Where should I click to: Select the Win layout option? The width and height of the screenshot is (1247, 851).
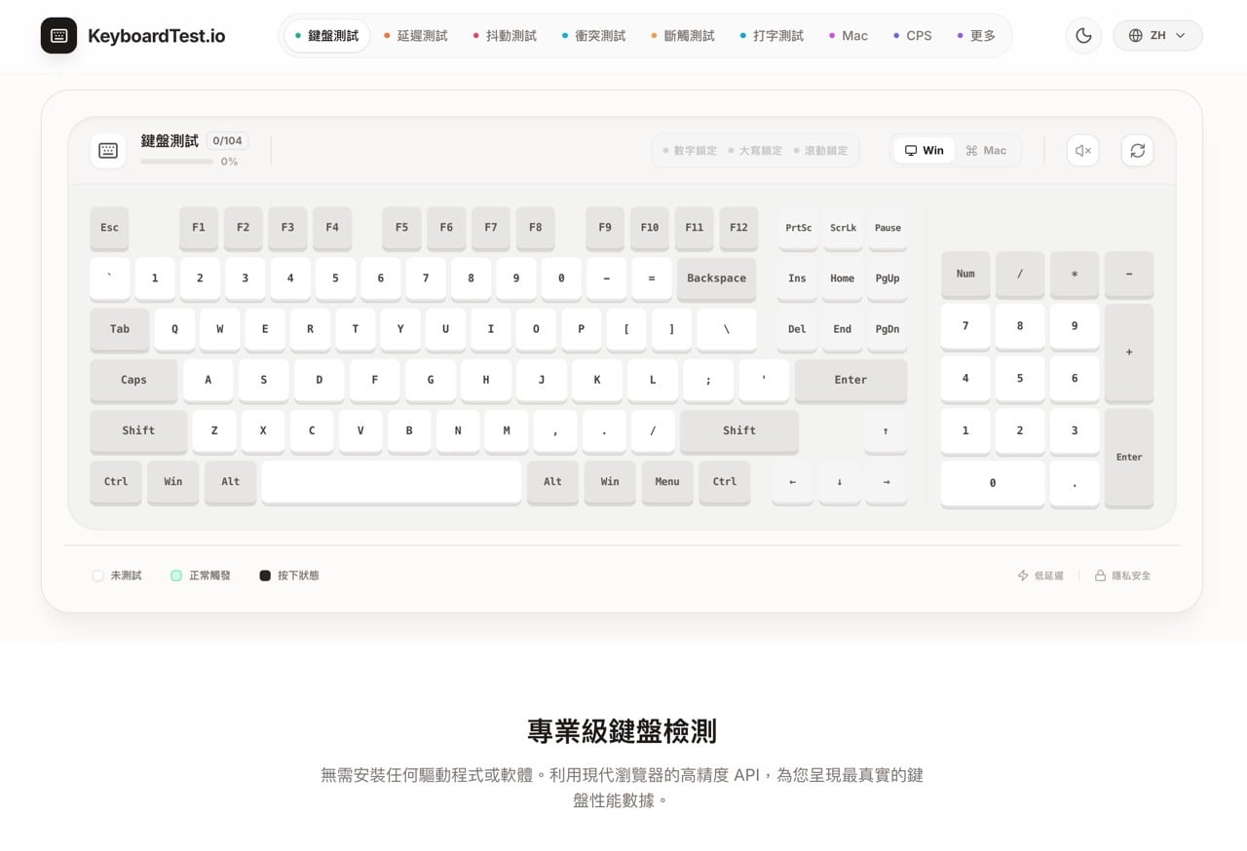pos(924,151)
